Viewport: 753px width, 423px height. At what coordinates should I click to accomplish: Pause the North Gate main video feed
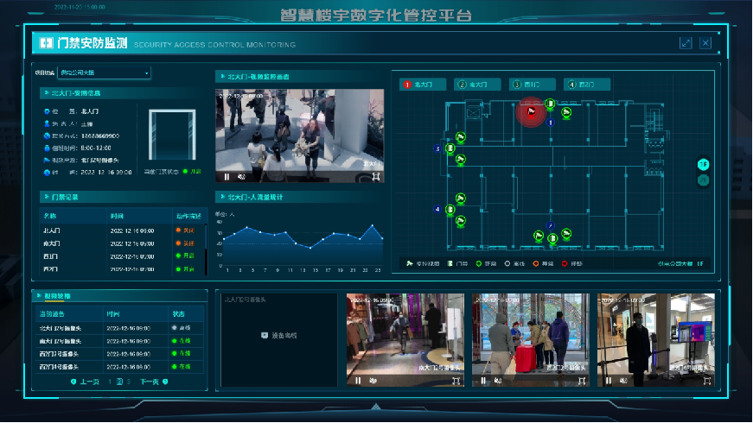[227, 176]
